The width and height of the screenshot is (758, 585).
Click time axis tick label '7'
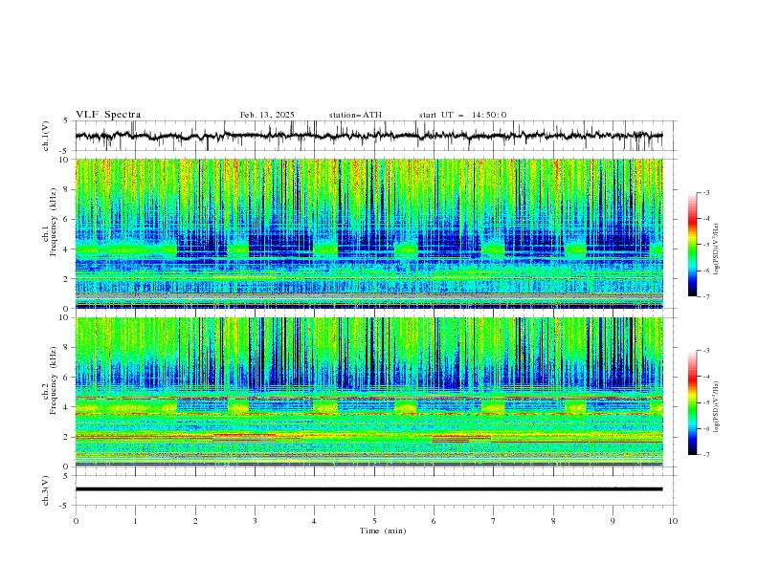(494, 521)
